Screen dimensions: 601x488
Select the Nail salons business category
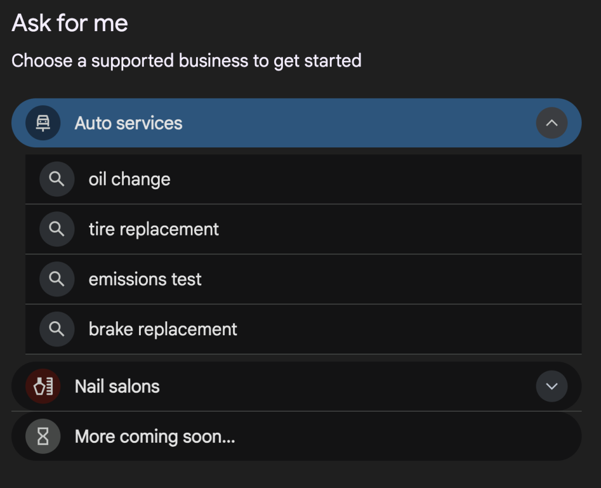[x=117, y=386]
